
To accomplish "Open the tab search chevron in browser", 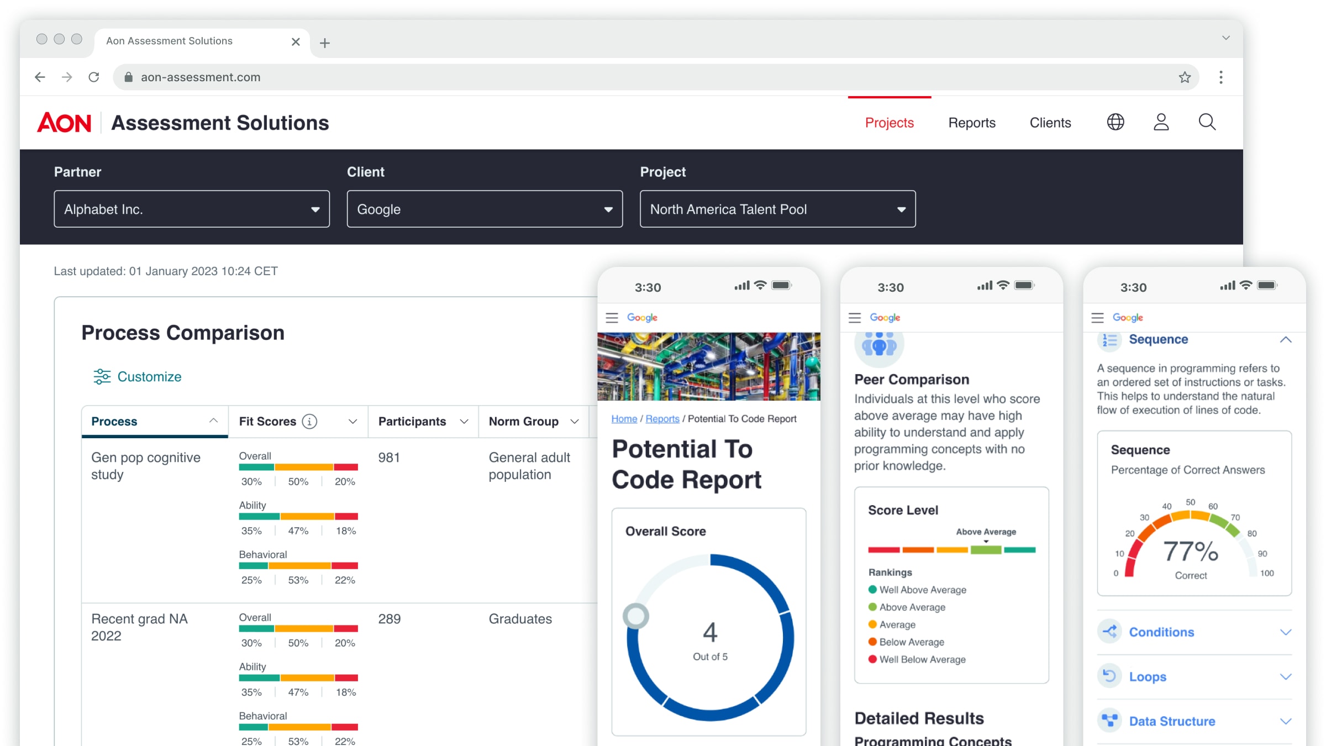I will coord(1226,38).
